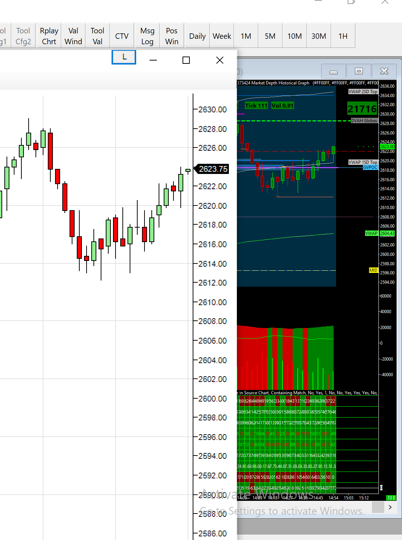Maximize the front candlestick chart window

tap(186, 60)
